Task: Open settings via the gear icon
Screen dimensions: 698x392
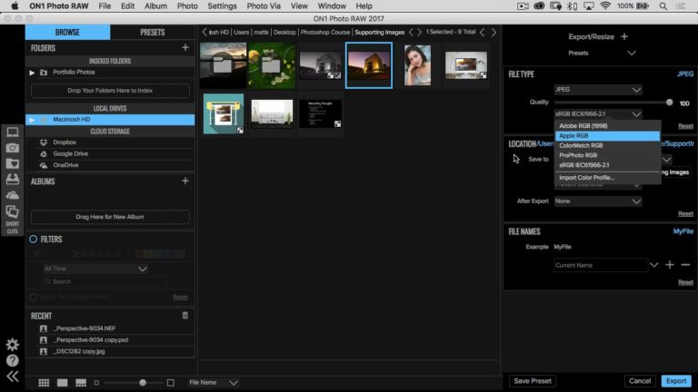Action: [13, 345]
